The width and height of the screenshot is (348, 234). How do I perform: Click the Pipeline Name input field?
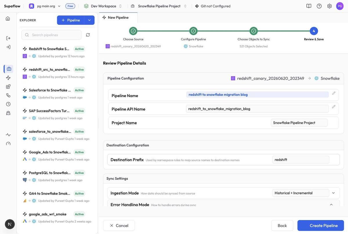[x=258, y=95]
